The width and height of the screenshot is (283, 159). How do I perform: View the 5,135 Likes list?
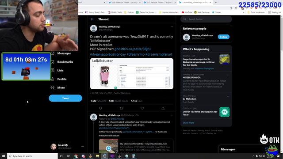(137, 101)
